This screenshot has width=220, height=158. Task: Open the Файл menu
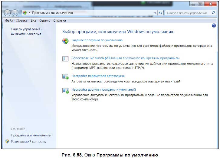(x=9, y=20)
